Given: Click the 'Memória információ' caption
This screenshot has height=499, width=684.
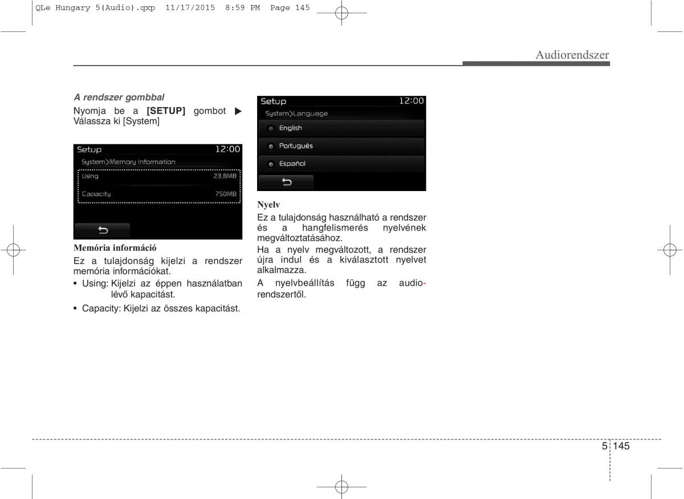Looking at the screenshot, I should point(115,248).
